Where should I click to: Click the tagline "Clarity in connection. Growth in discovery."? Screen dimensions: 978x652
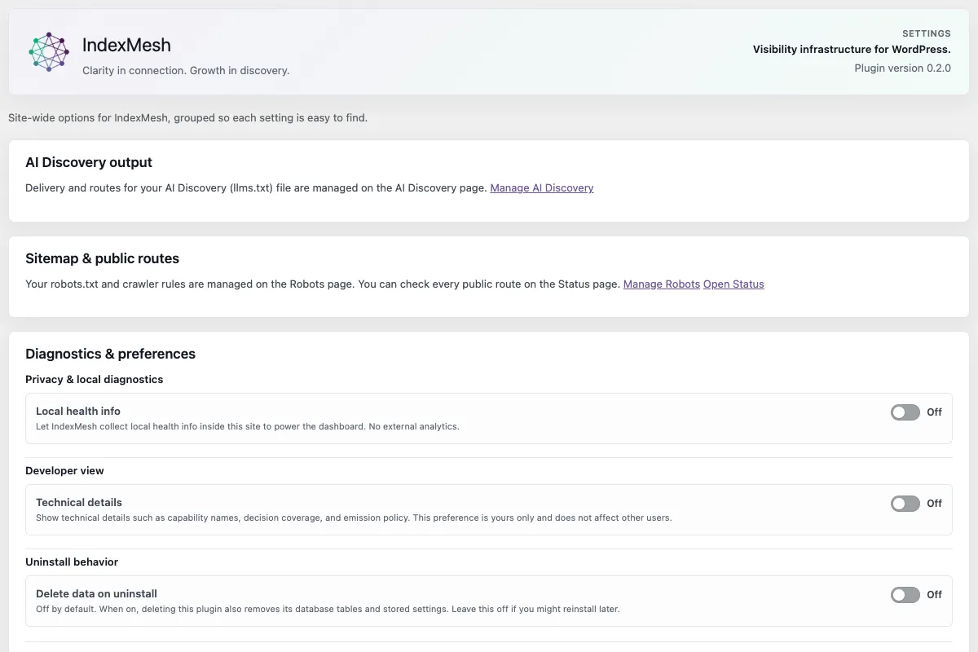[186, 71]
